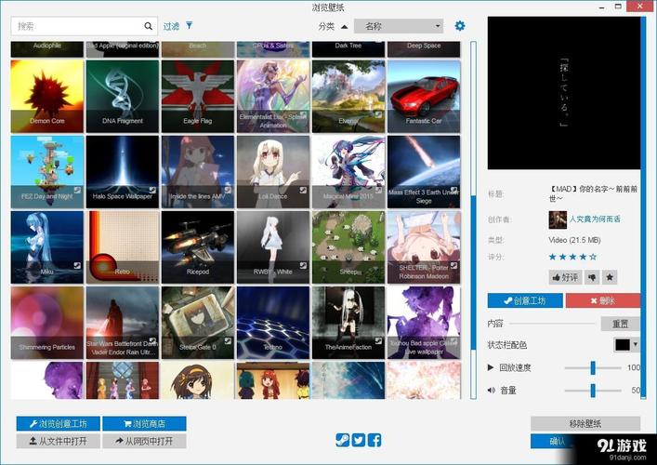Open the filter funnel icon

[190, 26]
